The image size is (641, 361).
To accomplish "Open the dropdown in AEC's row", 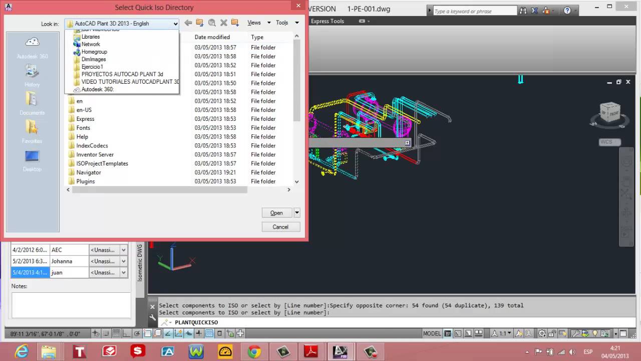I will click(123, 250).
